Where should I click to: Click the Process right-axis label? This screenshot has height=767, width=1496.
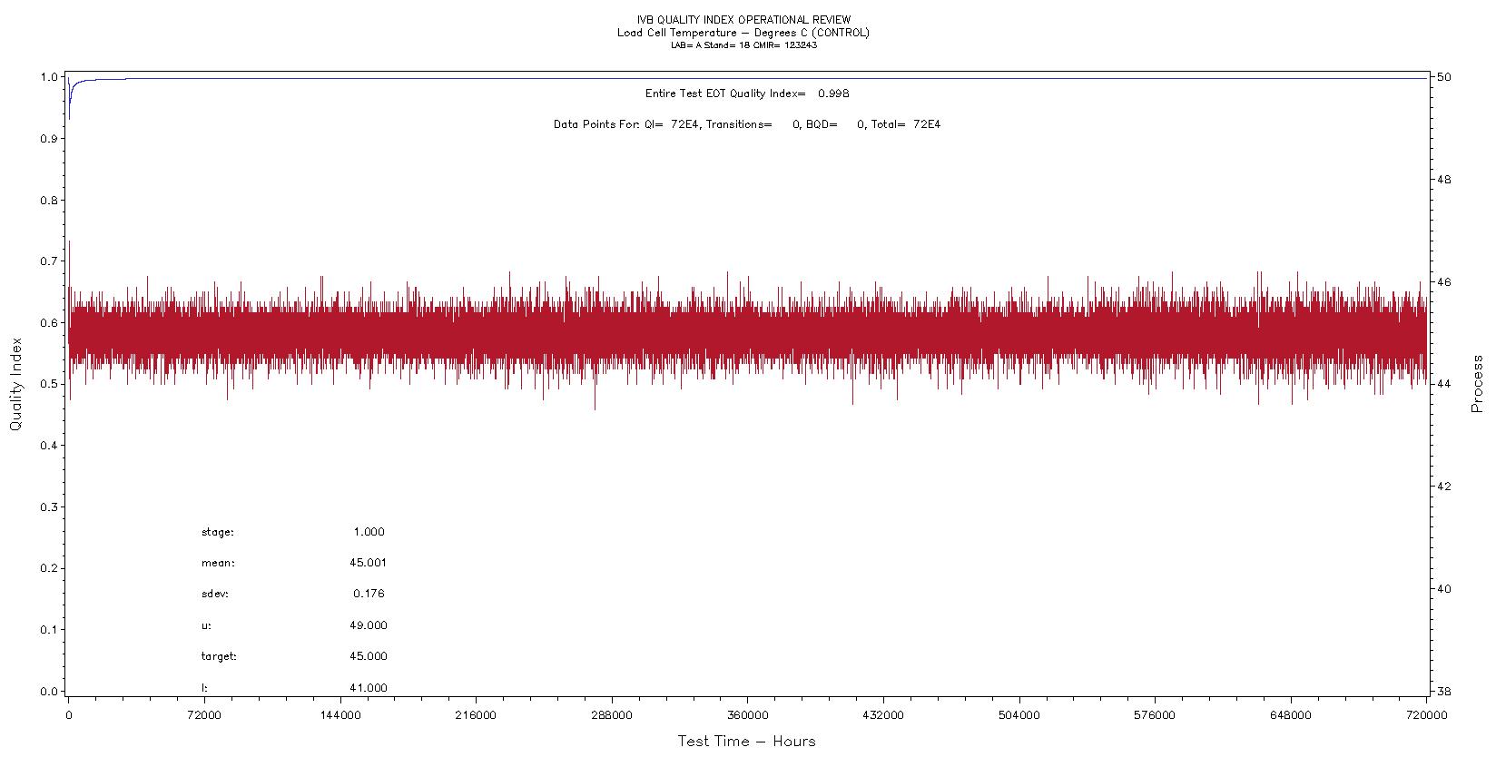click(x=1477, y=384)
